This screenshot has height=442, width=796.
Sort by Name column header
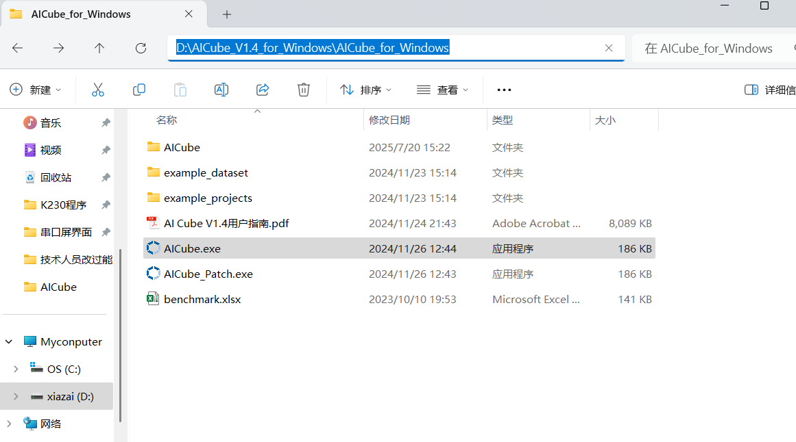pos(167,120)
